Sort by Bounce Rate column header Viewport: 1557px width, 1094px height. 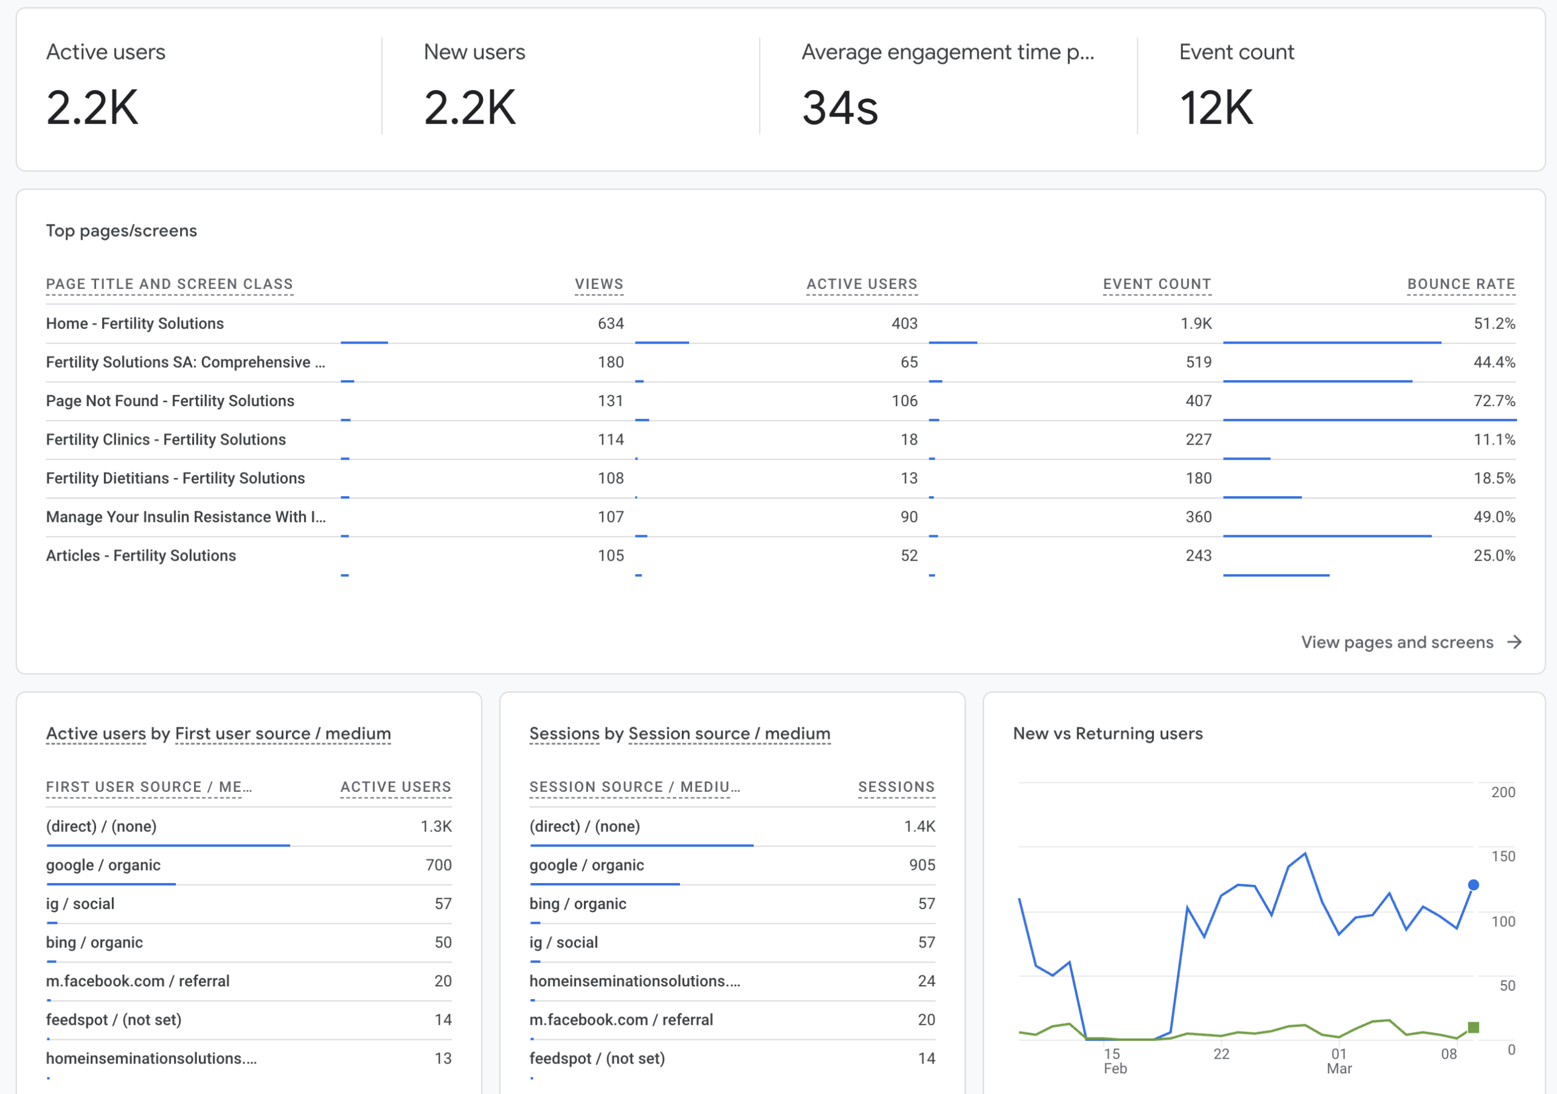click(x=1461, y=284)
